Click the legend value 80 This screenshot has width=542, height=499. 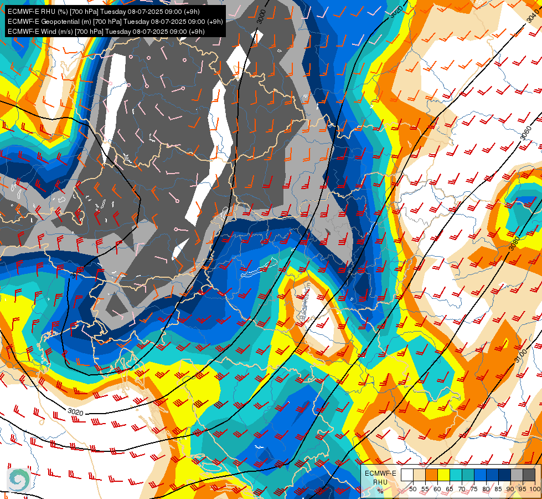pos(486,489)
